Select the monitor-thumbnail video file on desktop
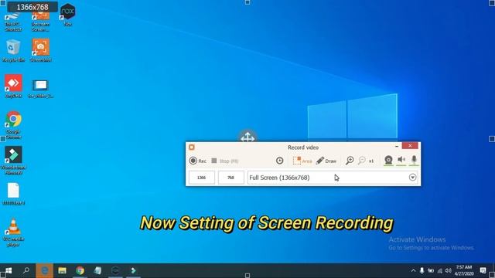The width and height of the screenshot is (495, 278). [41, 89]
